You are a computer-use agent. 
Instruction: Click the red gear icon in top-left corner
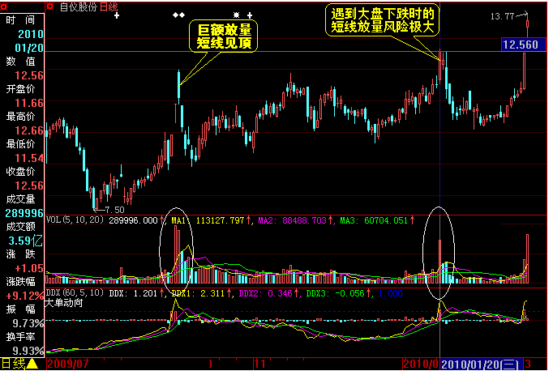3,6
